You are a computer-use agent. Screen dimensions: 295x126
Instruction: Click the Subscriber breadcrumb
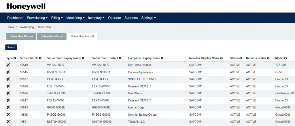pos(45,27)
